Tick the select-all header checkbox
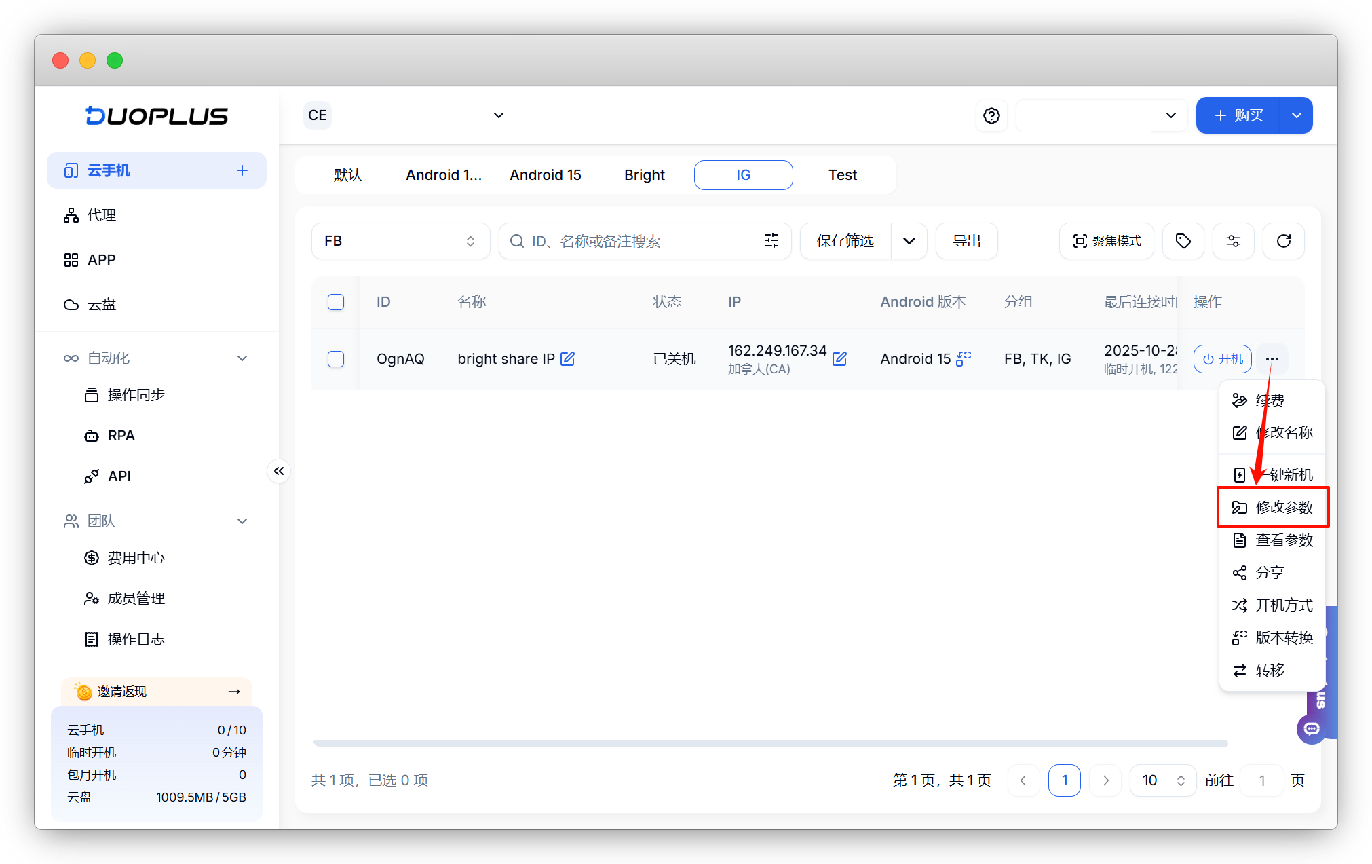Viewport: 1372px width, 864px height. (336, 302)
